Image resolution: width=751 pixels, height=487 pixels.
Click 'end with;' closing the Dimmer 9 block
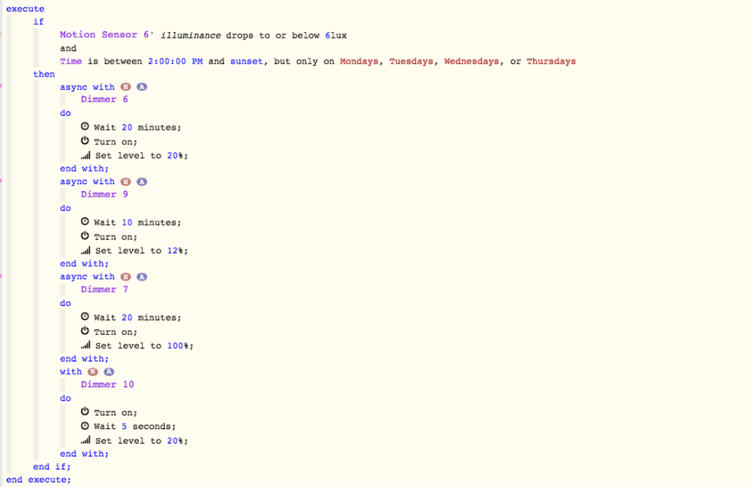[x=85, y=264]
